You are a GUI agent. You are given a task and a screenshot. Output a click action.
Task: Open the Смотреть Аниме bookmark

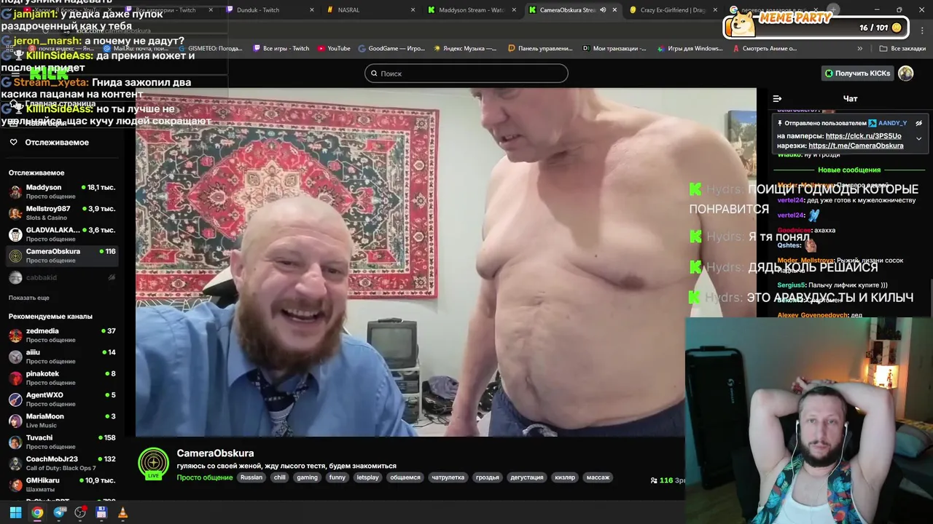pos(765,49)
